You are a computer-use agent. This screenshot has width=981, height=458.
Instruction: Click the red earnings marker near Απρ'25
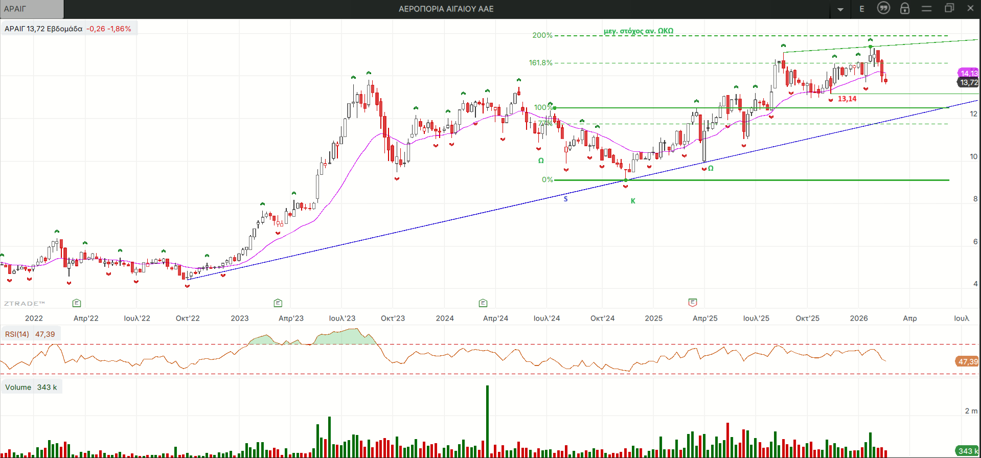coord(693,303)
